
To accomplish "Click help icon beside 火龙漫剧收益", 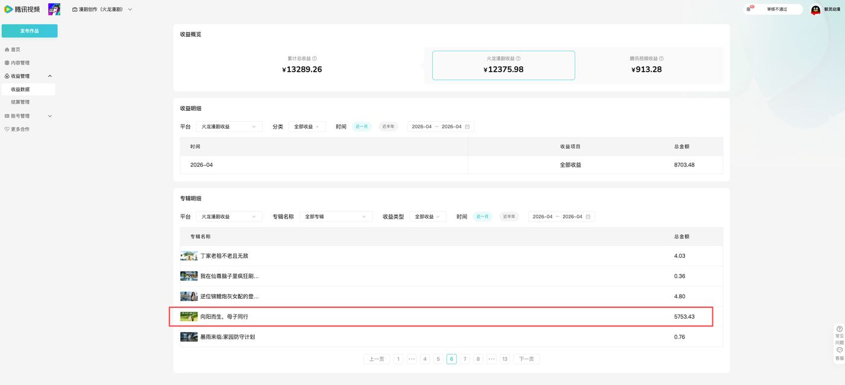I will click(x=518, y=58).
